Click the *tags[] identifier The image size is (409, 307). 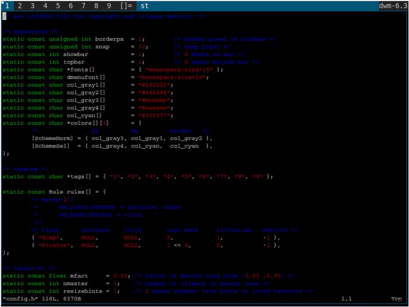(x=79, y=177)
